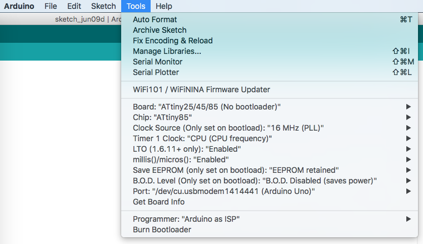Expand the Timer 1 Clock submenu

(x=270, y=138)
